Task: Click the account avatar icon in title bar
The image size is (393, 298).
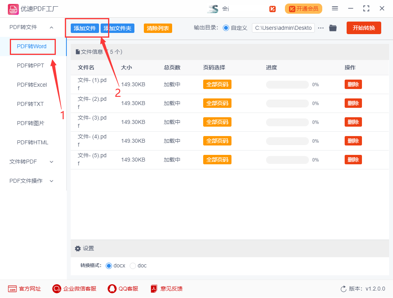Action: 213,9
